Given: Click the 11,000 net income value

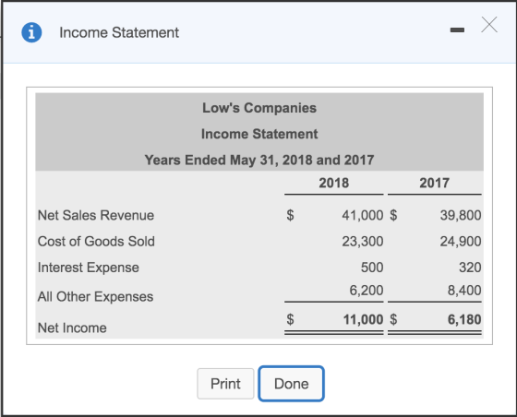Looking at the screenshot, I should (x=363, y=319).
